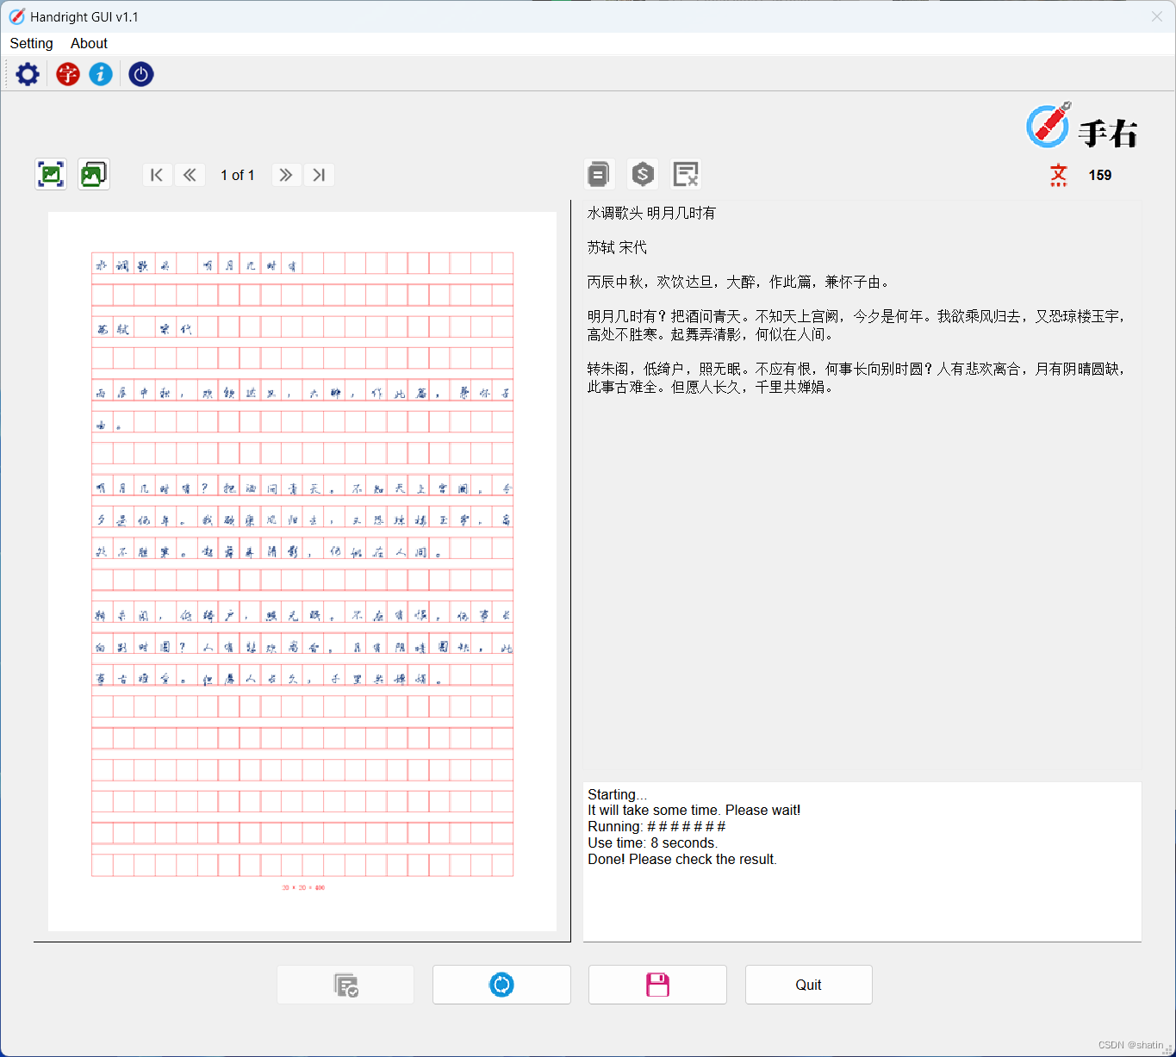
Task: Click the Quit button
Action: (808, 985)
